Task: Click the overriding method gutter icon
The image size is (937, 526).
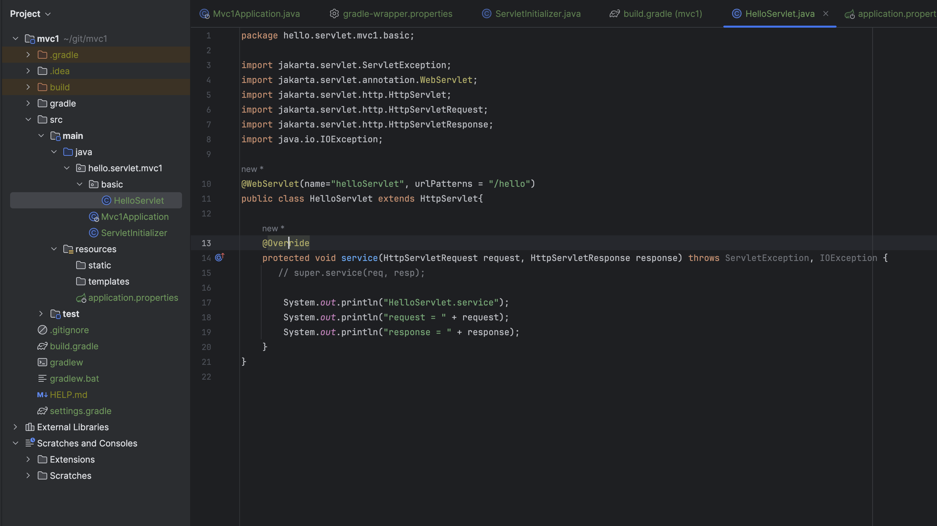Action: coord(220,258)
